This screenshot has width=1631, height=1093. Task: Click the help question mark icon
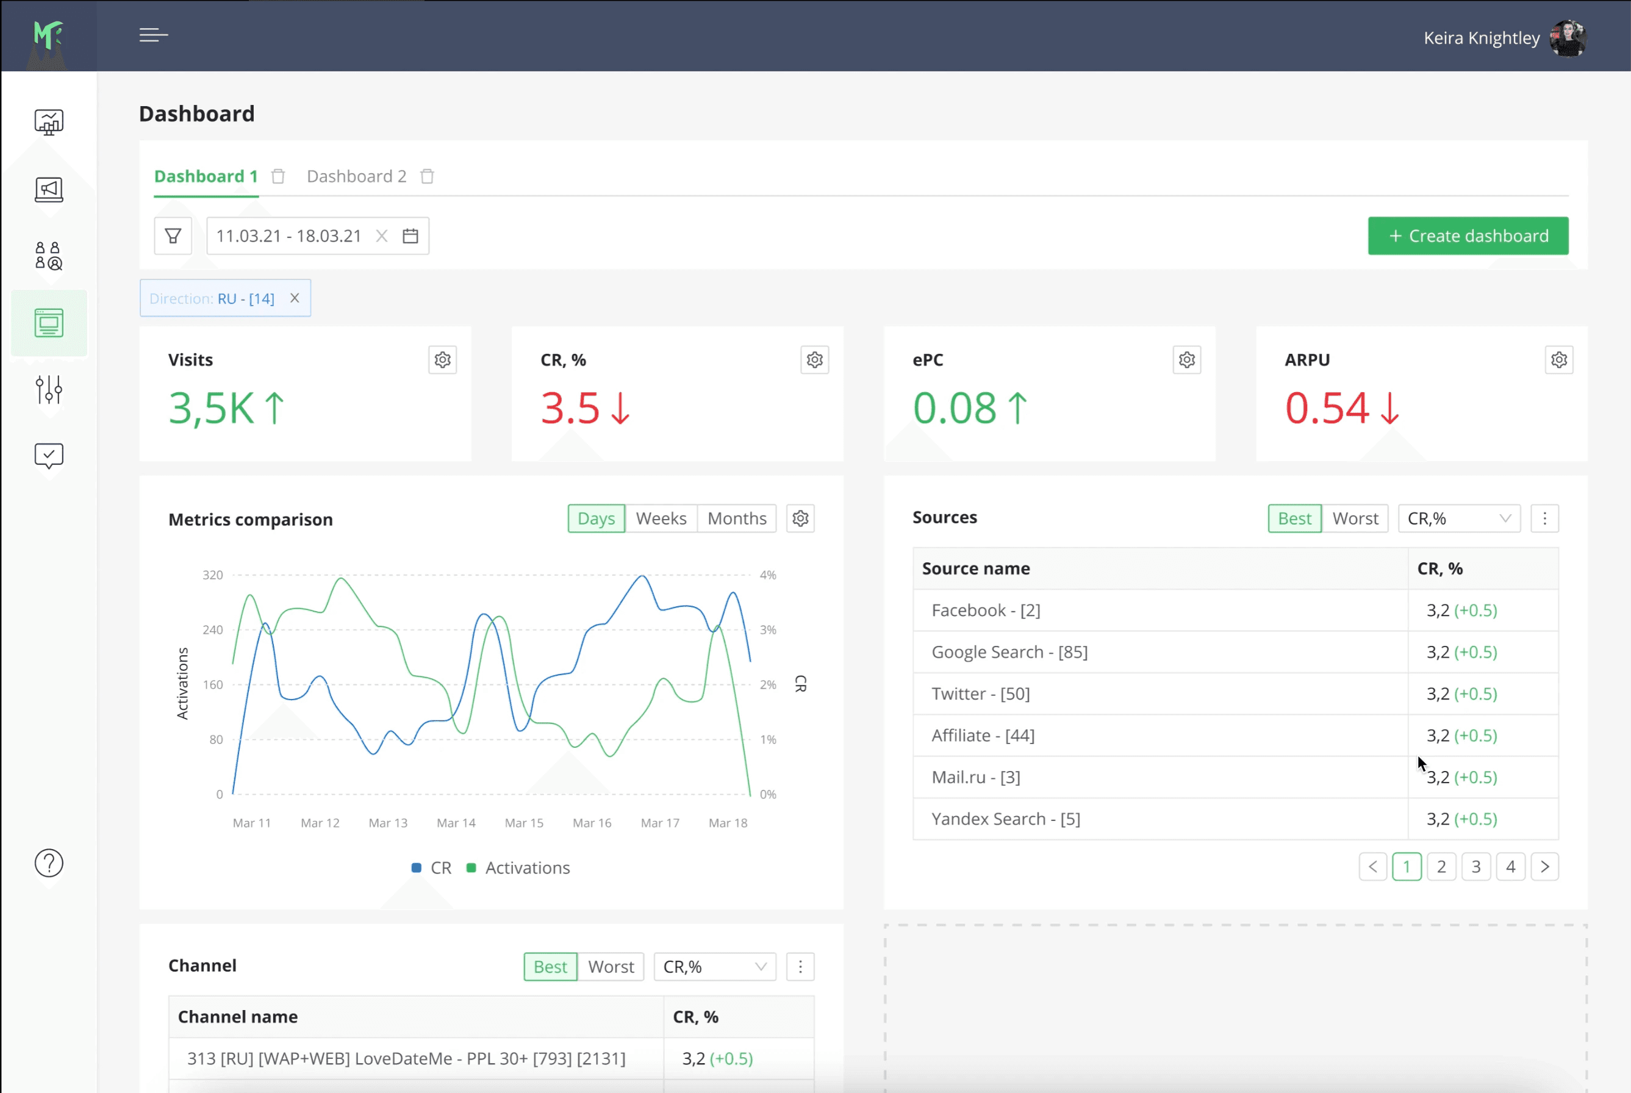(49, 863)
